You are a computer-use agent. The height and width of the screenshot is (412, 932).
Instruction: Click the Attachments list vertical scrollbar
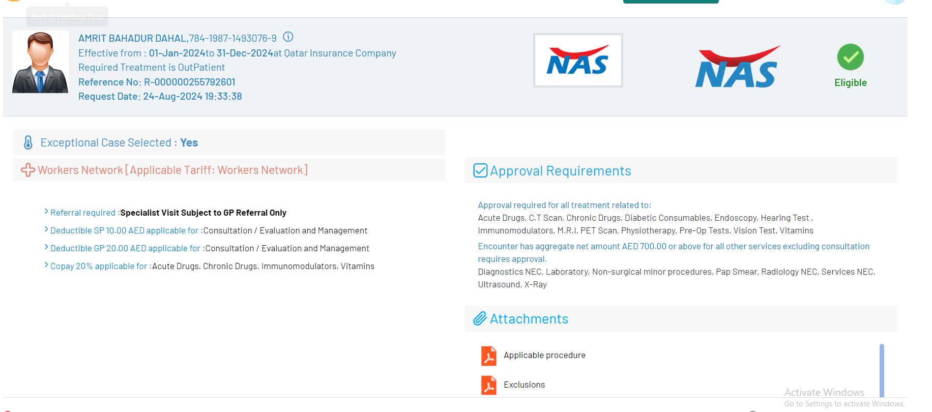pos(881,369)
